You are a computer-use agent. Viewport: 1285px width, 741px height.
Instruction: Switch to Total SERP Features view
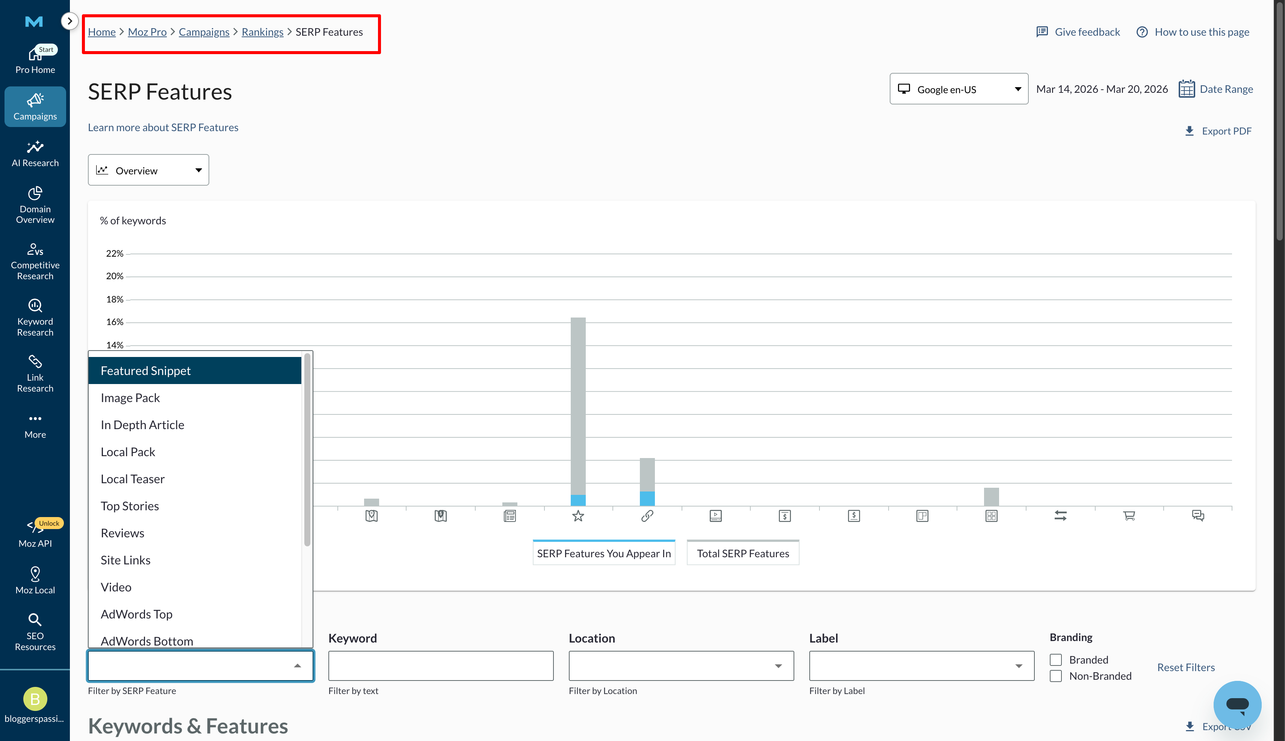point(742,553)
